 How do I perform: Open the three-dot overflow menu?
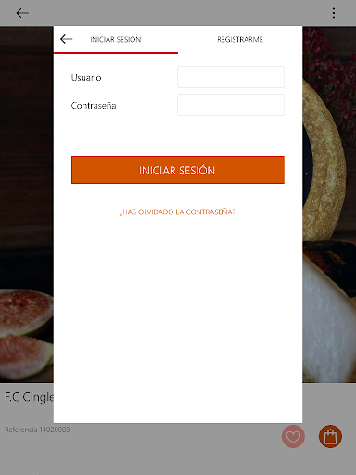[334, 13]
